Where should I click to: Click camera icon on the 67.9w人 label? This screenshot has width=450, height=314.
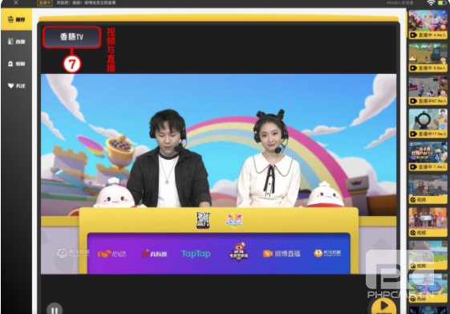(x=413, y=101)
